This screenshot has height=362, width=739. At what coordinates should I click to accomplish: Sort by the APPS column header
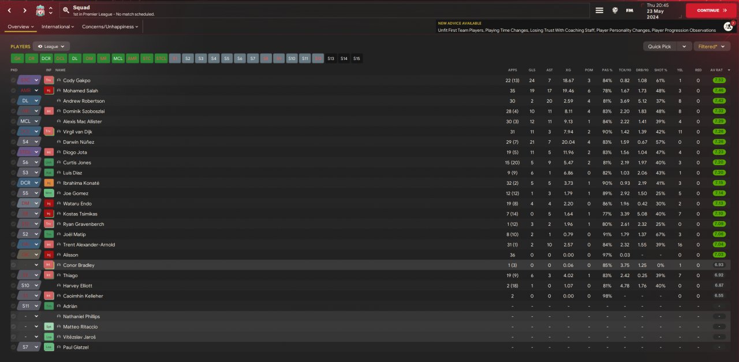click(x=513, y=70)
